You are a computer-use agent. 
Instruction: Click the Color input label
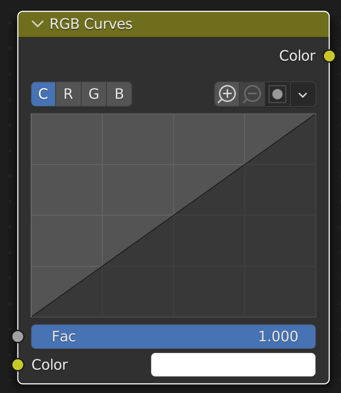(49, 365)
